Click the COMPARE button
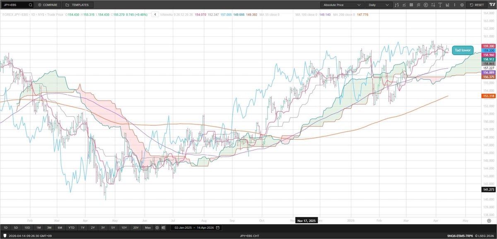 coord(48,5)
